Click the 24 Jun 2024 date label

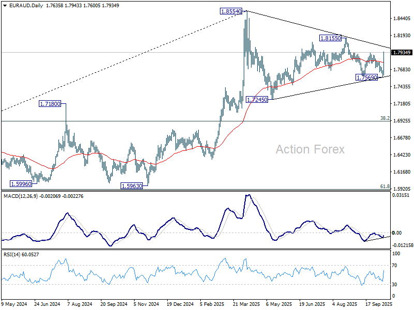[47, 304]
